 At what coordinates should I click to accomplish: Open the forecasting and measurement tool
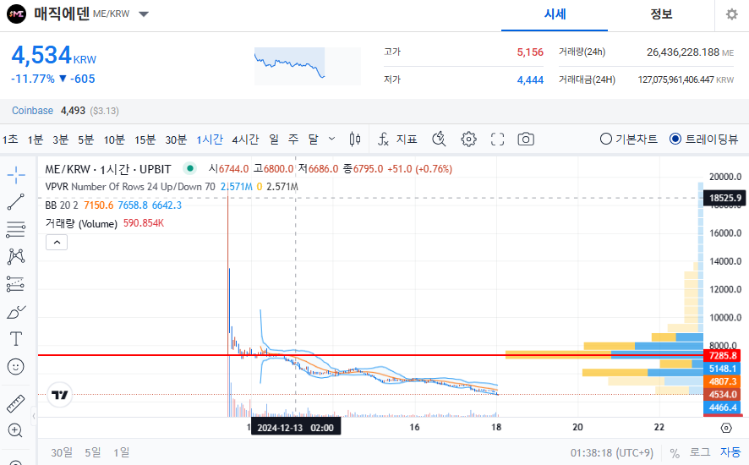point(16,284)
